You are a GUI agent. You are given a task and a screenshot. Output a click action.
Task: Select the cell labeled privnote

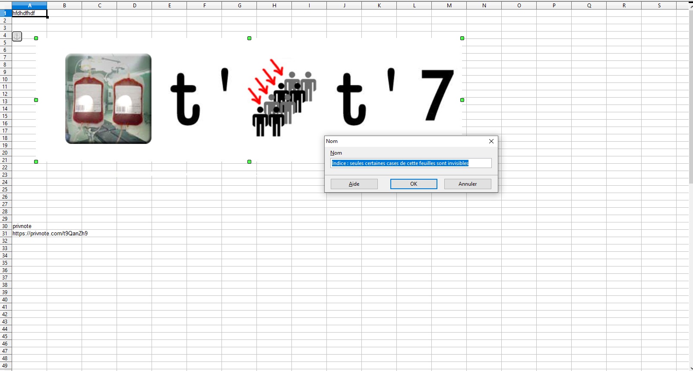click(22, 226)
